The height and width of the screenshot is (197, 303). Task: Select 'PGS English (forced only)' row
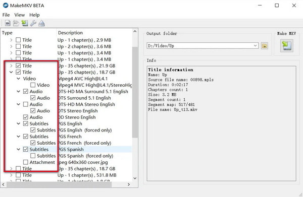click(x=85, y=130)
